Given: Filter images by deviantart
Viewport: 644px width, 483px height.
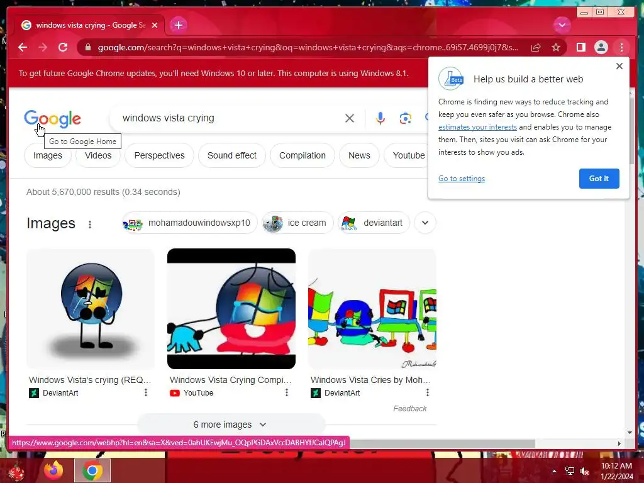Looking at the screenshot, I should 374,223.
